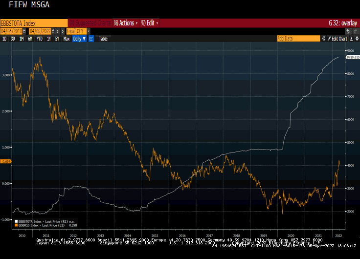Select the GDBR10 Index legend entry

[45, 225]
